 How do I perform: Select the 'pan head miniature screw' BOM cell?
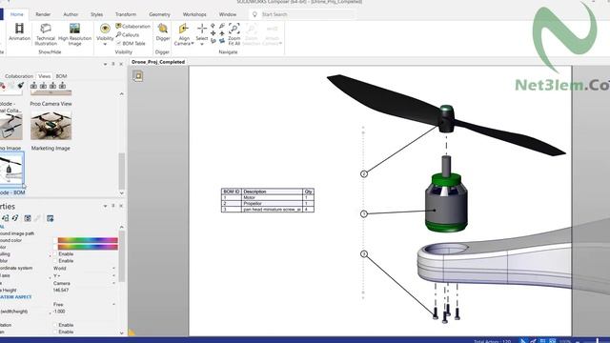273,210
